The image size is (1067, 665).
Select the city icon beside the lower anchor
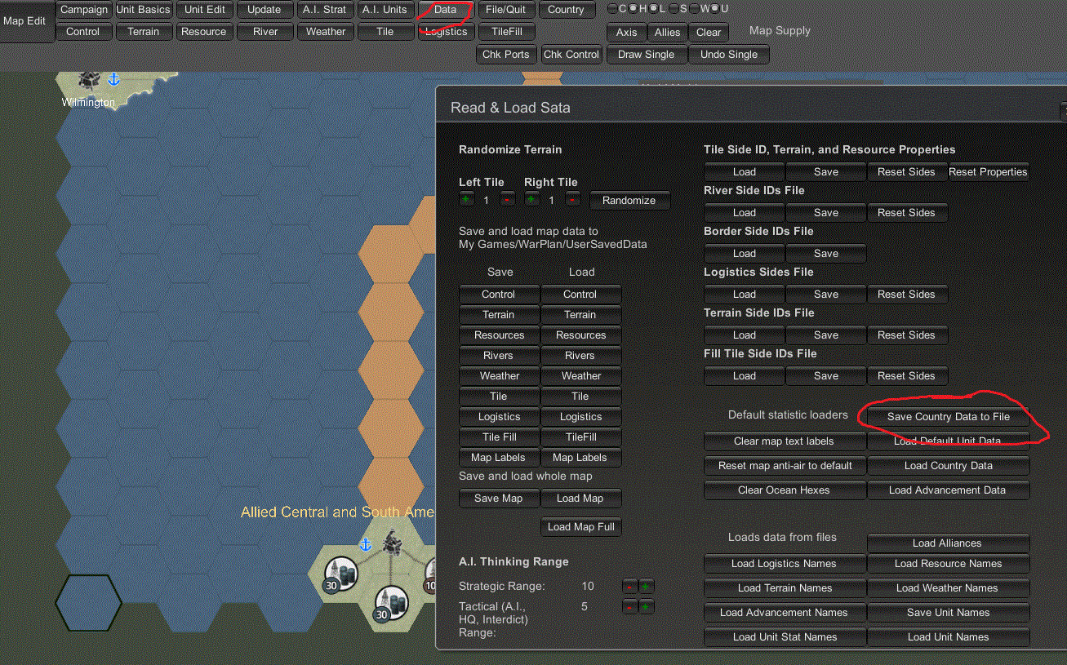coord(393,541)
